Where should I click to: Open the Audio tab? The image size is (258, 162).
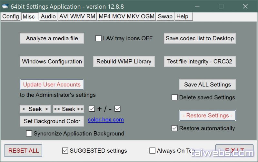(48, 16)
